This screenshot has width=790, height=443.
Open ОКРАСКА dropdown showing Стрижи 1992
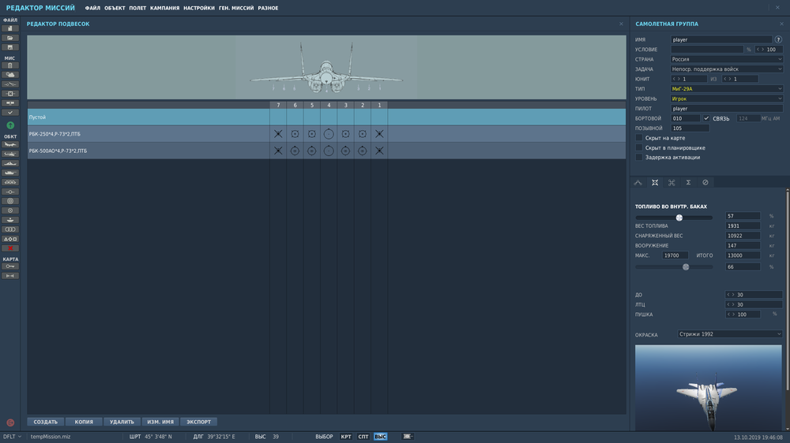pyautogui.click(x=729, y=334)
